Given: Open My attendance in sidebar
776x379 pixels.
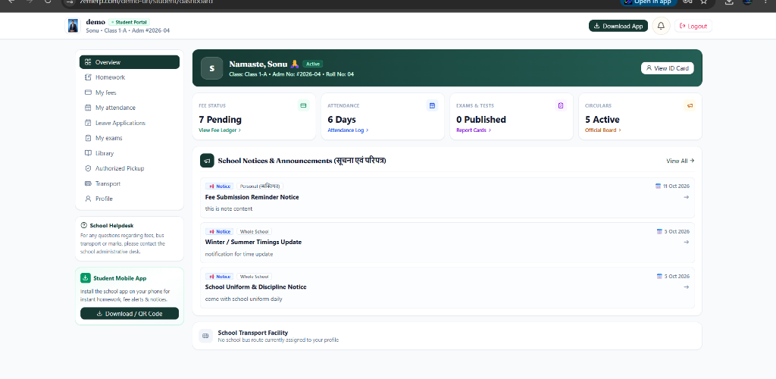Looking at the screenshot, I should 130,108.
